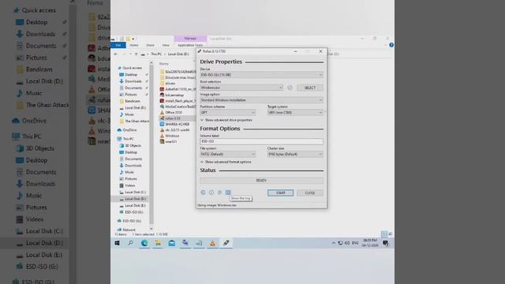
Task: Open the File system FAT32 dropdown
Action: [228, 155]
